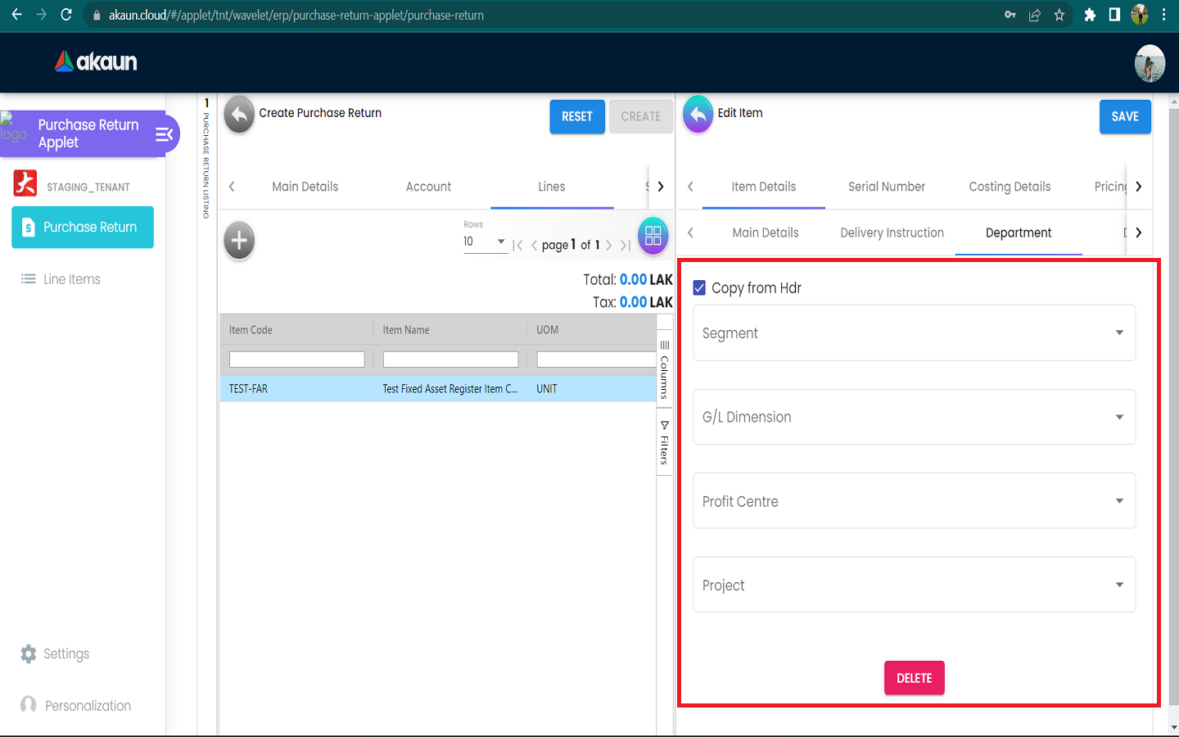
Task: Open the Profit Centre dropdown
Action: tap(914, 501)
